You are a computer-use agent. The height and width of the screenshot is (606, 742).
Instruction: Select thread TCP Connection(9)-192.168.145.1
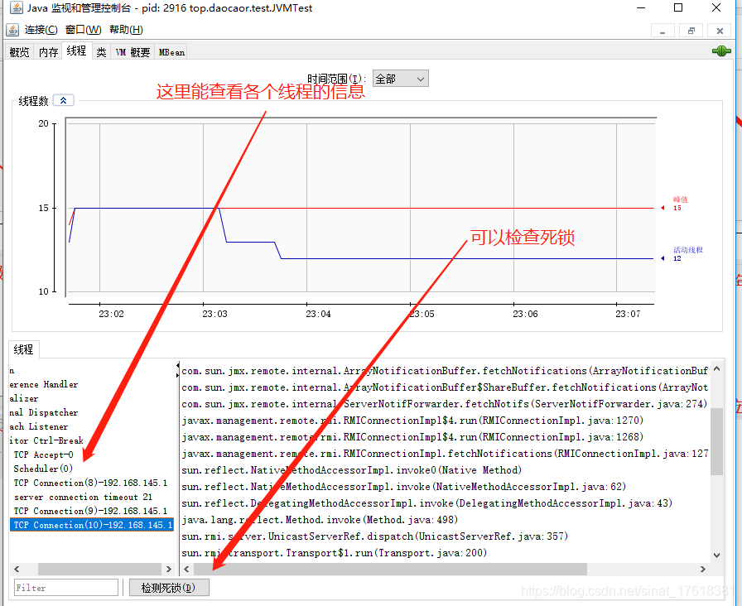point(92,511)
